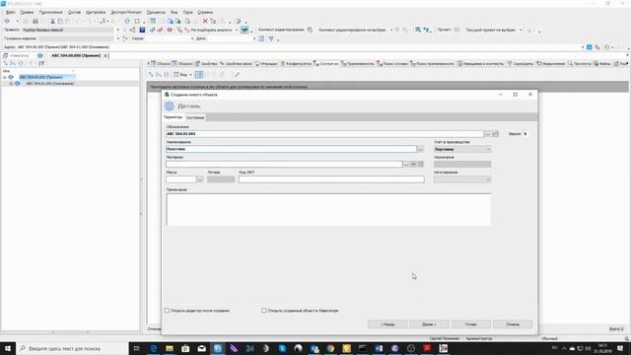Open 'Текущий проект не выбран' dropdown
631x355 pixels.
[x=521, y=31]
